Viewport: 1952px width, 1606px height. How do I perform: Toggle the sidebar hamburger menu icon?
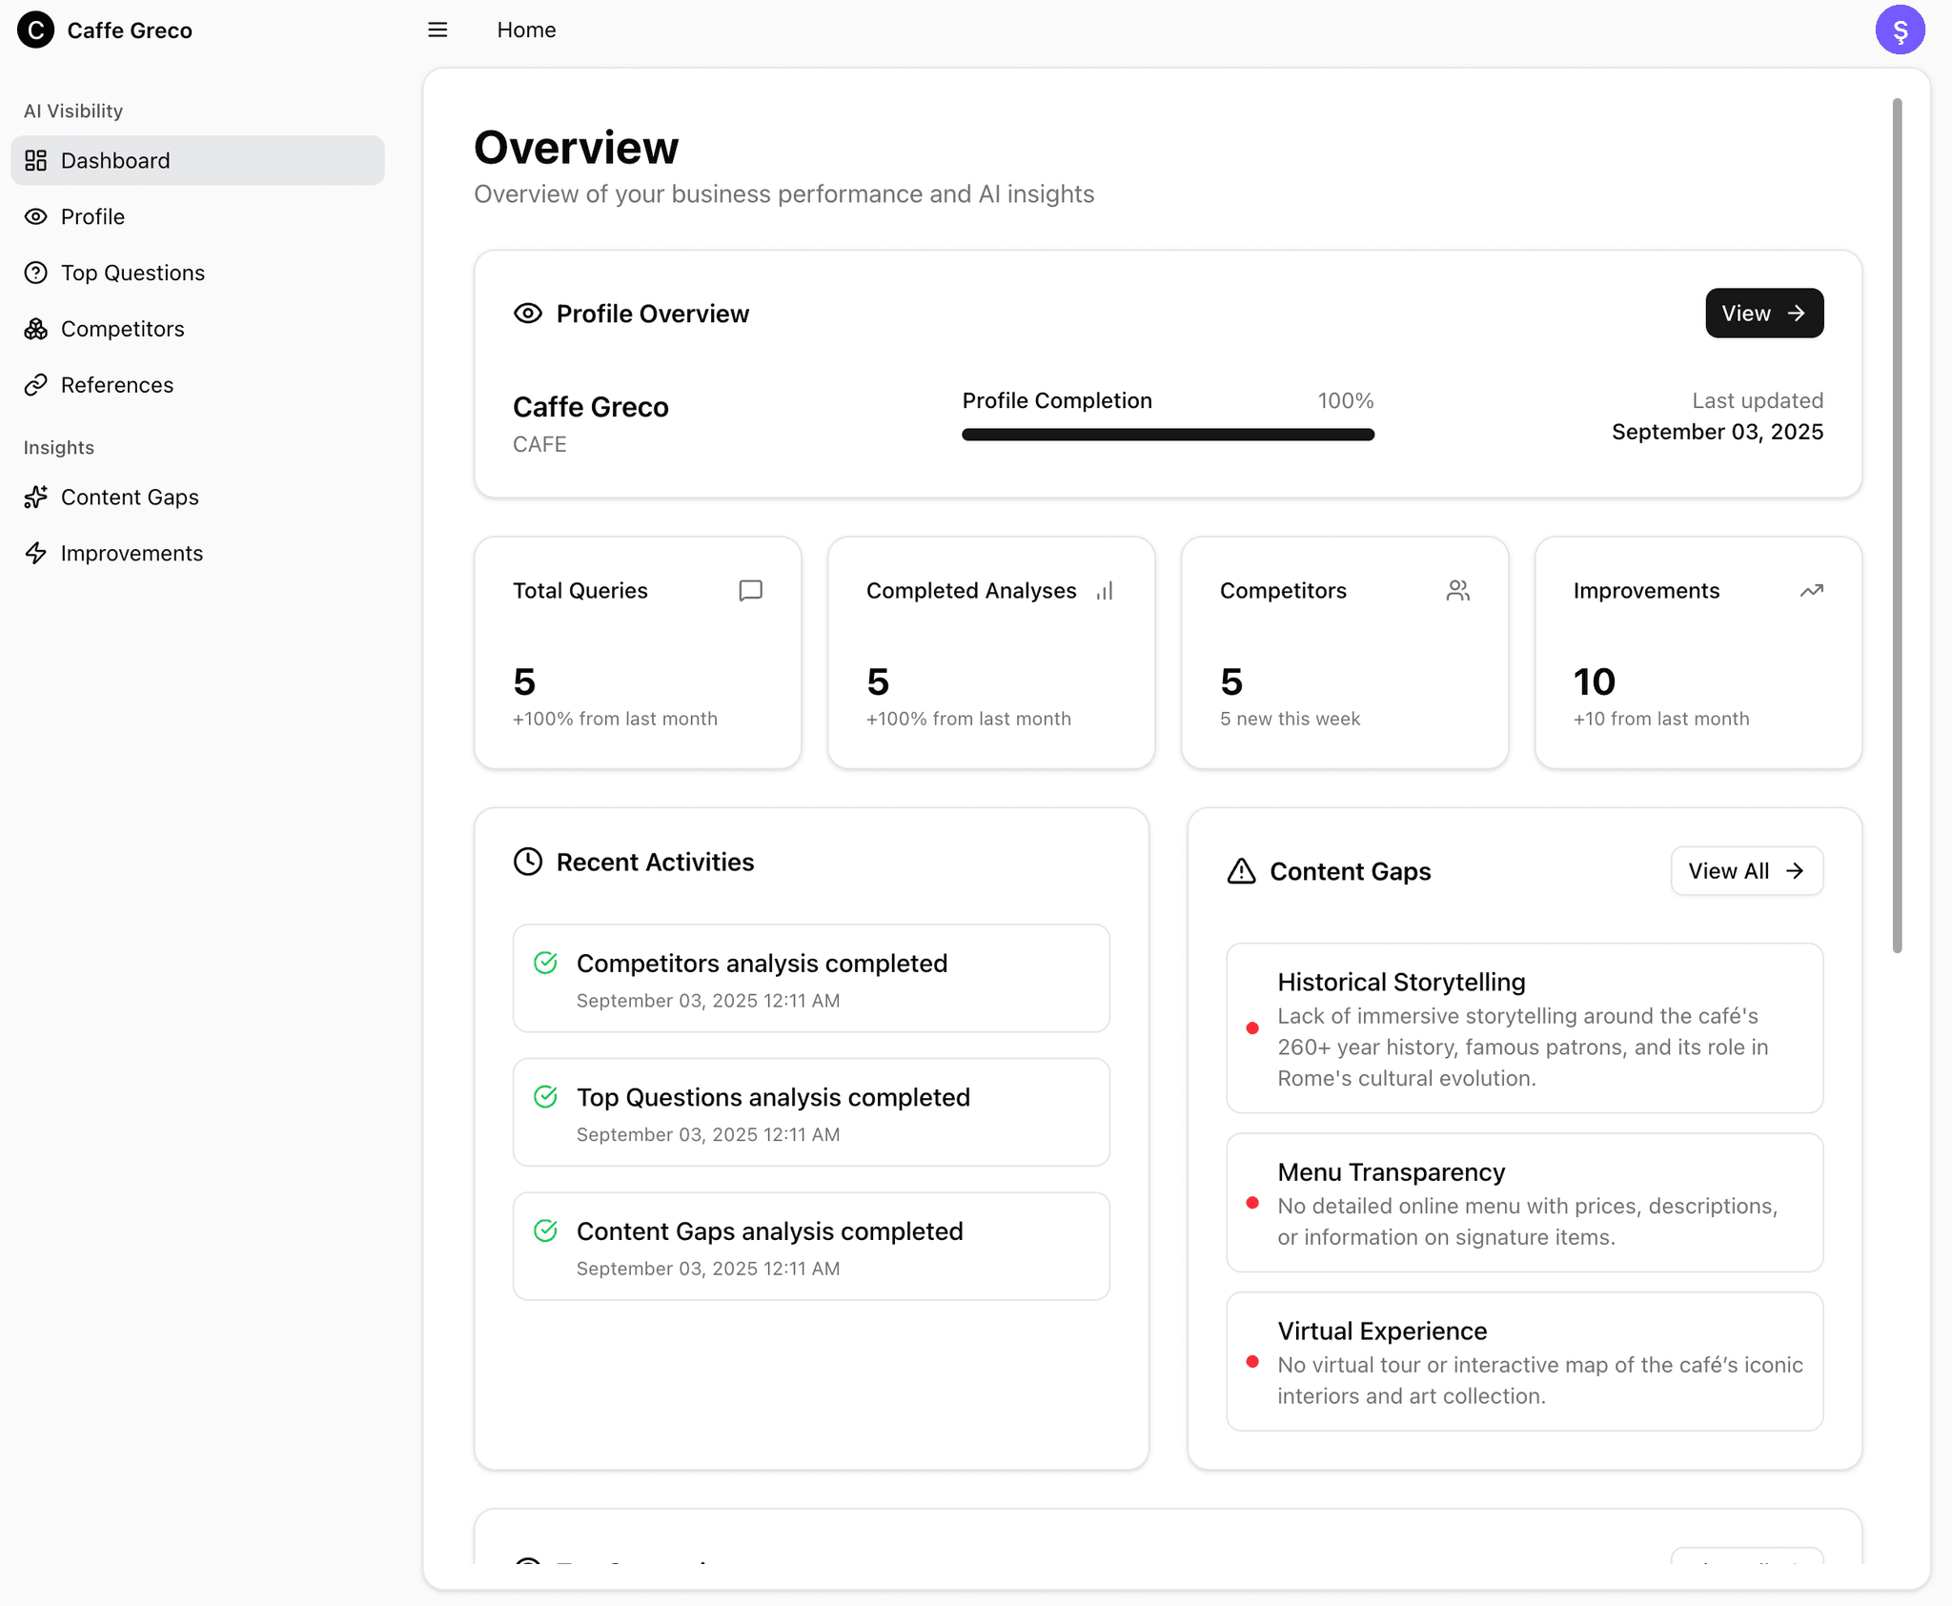pos(437,30)
